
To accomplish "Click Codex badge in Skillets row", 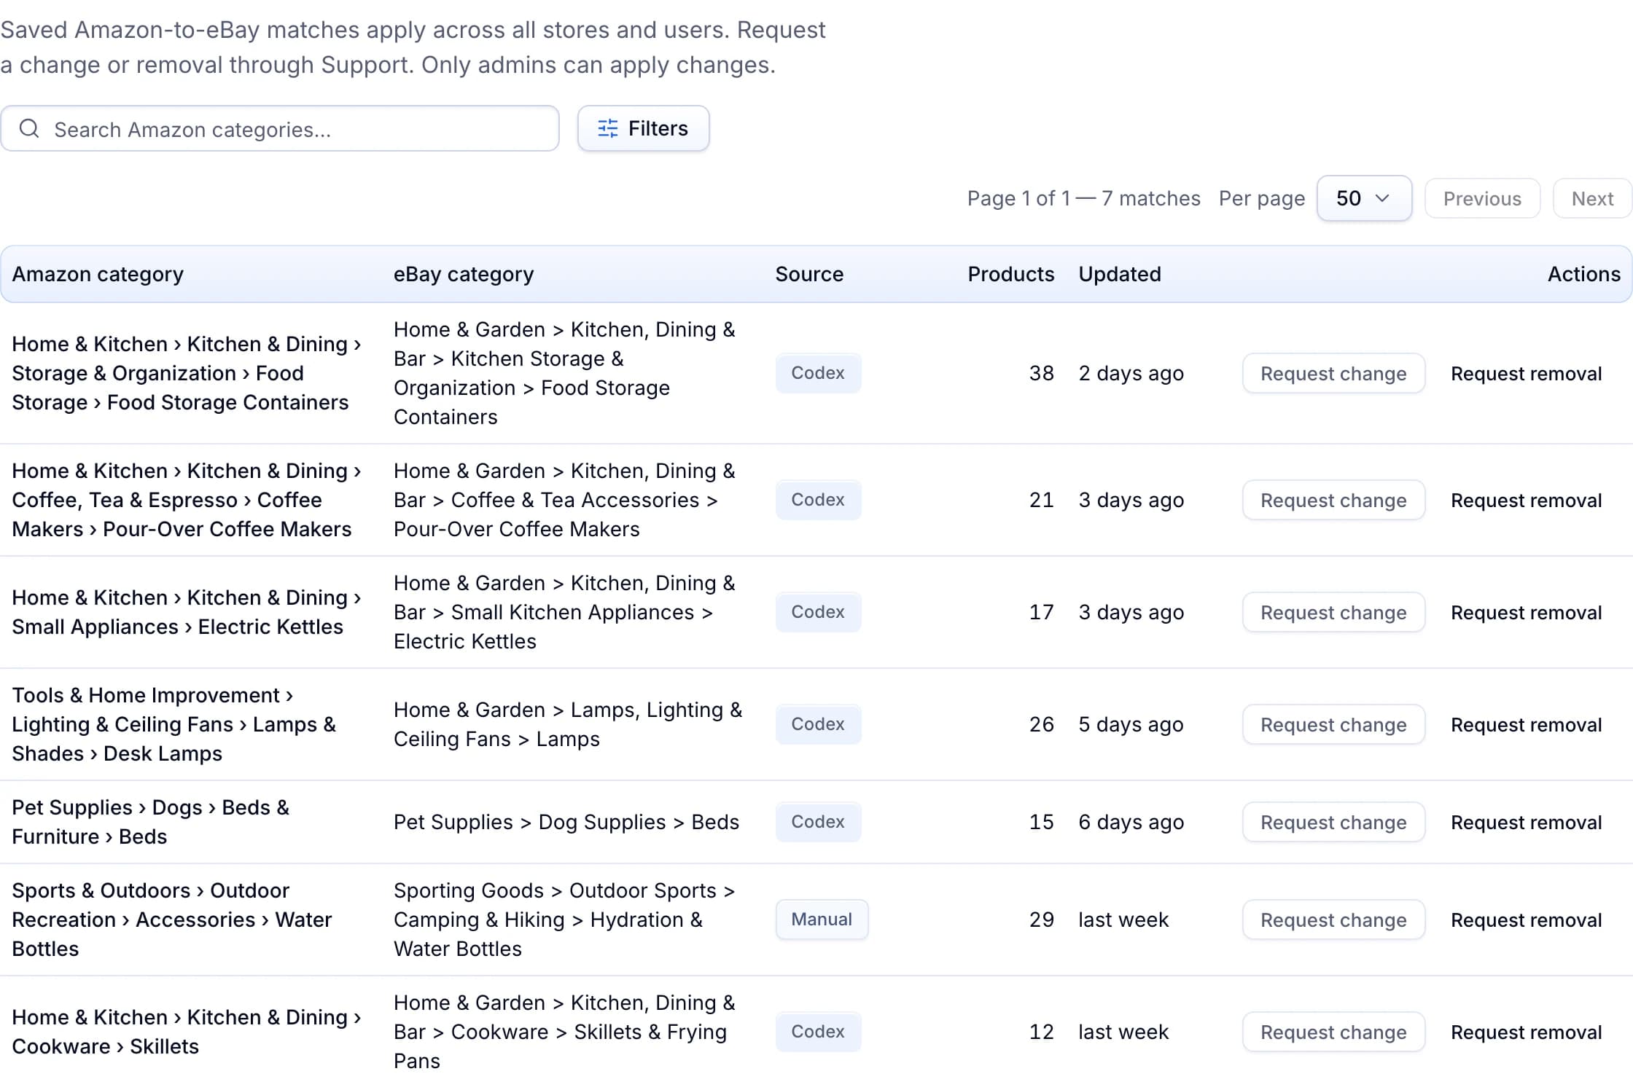I will tap(818, 1032).
